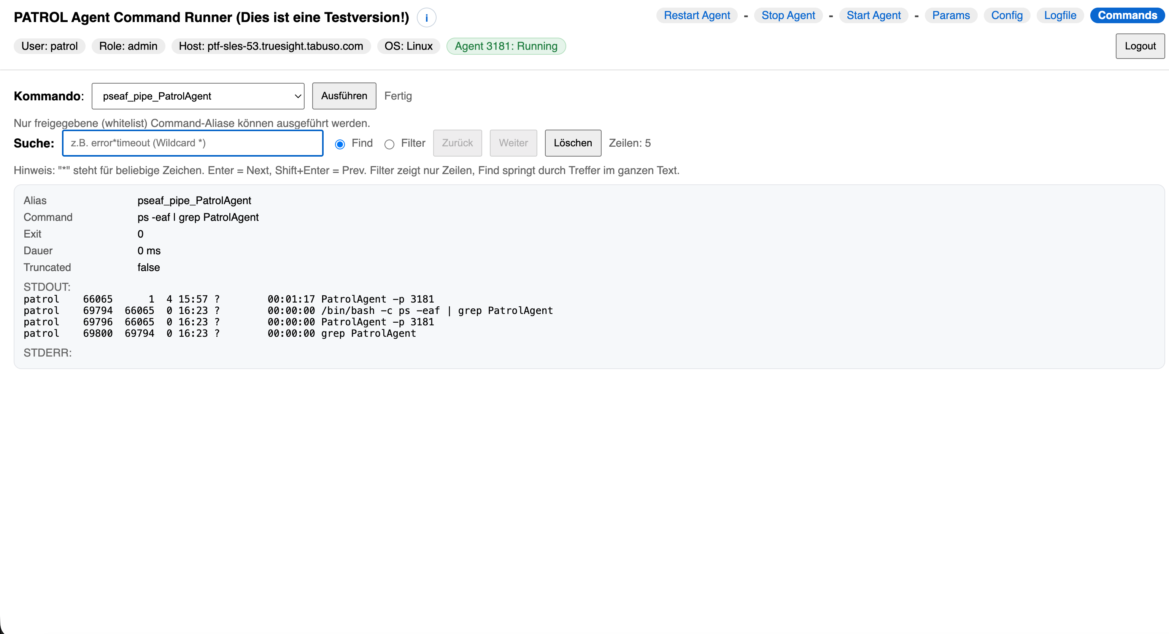Screen dimensions: 1169x634
Task: Click the info icon beside the title
Action: [x=426, y=18]
